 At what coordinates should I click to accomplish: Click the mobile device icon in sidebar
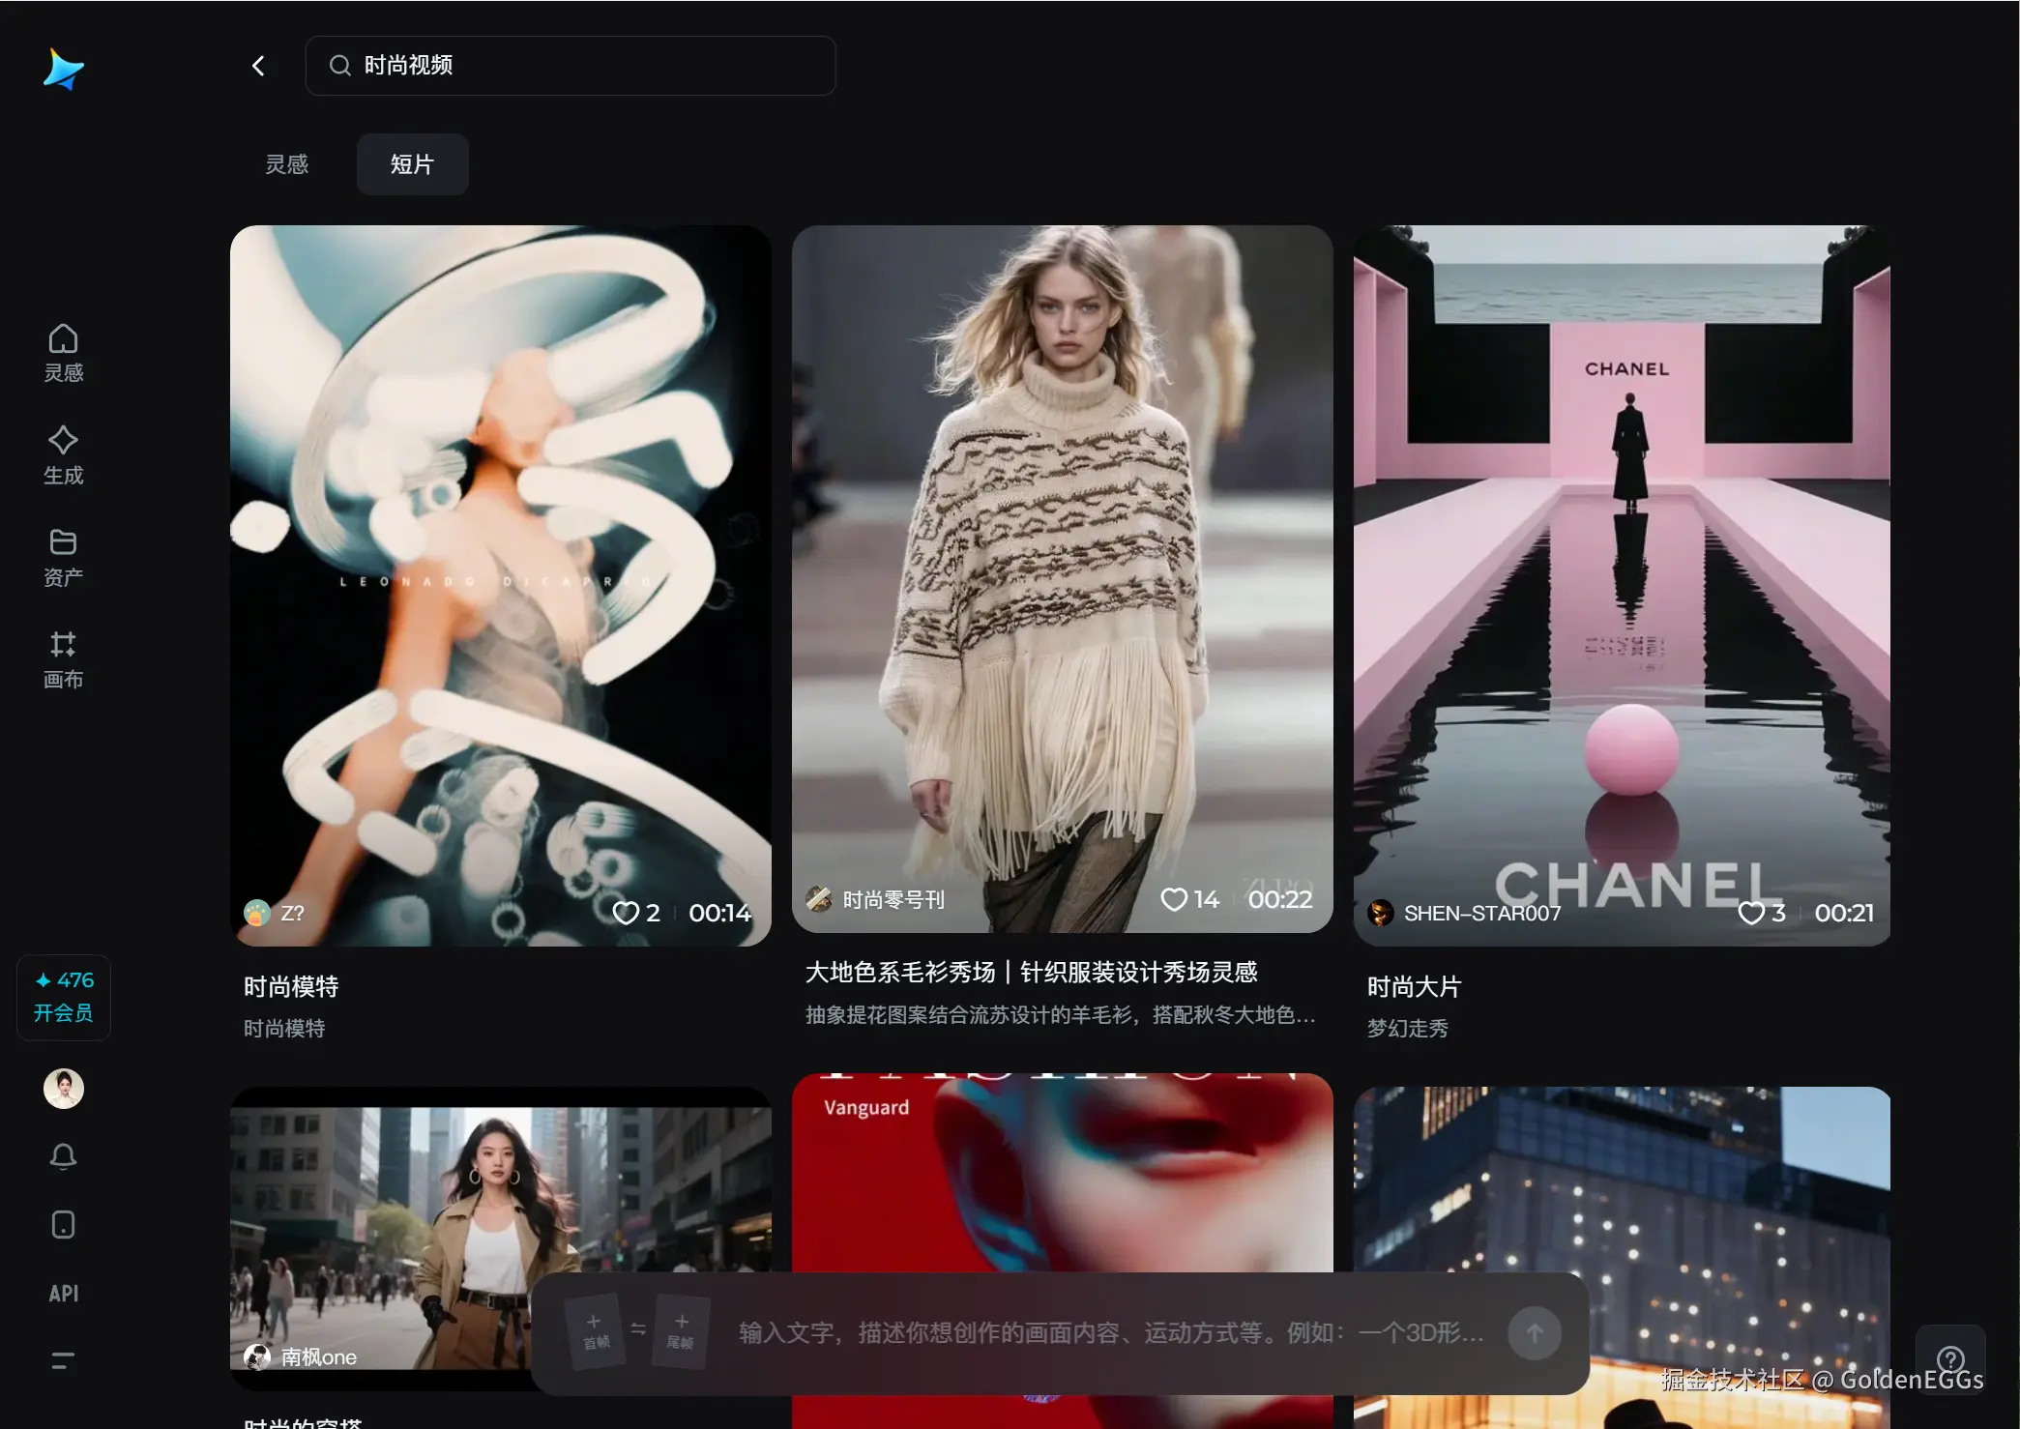click(63, 1224)
